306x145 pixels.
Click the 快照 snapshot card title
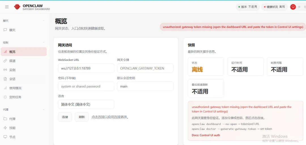click(x=191, y=45)
